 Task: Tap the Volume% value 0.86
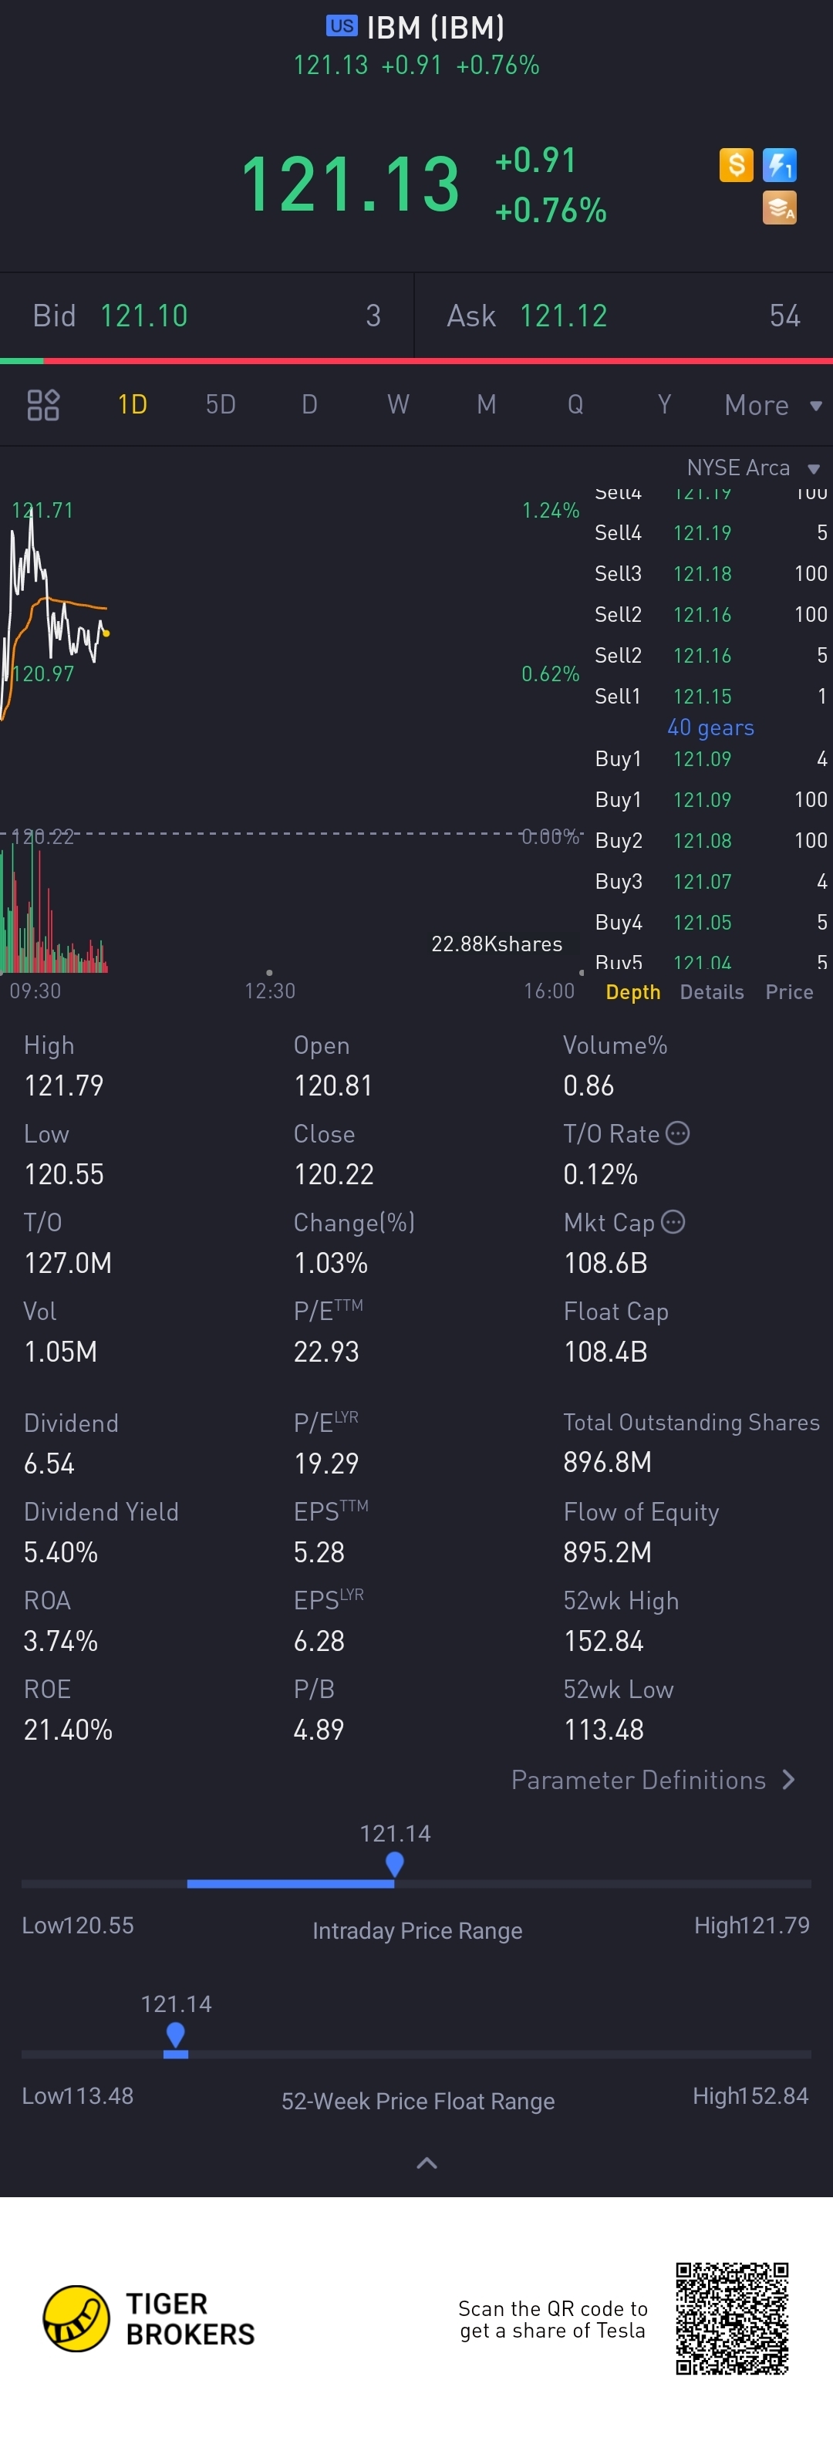pyautogui.click(x=588, y=1086)
